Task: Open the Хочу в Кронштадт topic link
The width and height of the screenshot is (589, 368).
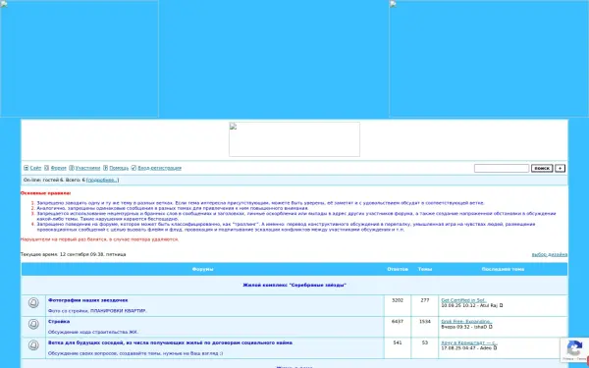Action: 469,342
